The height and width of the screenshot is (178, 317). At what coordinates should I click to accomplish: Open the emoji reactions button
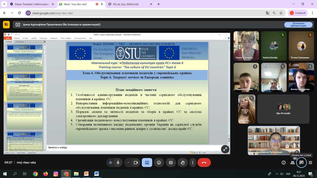point(159,163)
